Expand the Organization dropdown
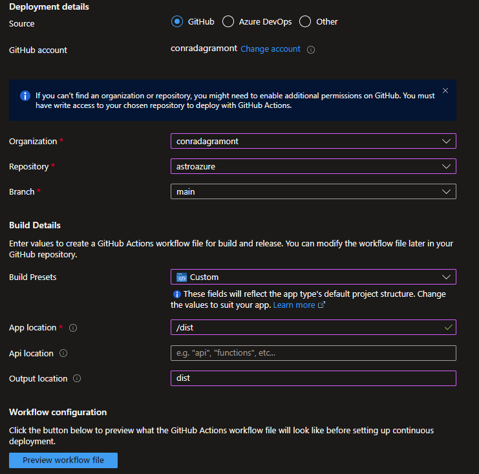The image size is (479, 474). (x=314, y=141)
